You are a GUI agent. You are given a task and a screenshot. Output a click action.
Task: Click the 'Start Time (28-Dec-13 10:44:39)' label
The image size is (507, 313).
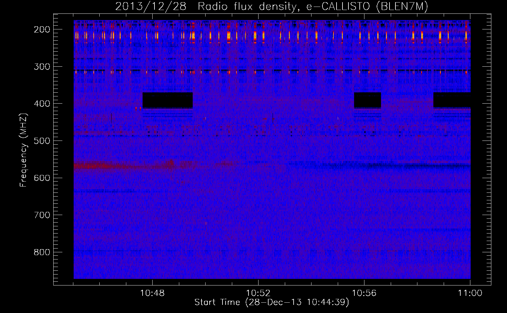[x=272, y=302]
